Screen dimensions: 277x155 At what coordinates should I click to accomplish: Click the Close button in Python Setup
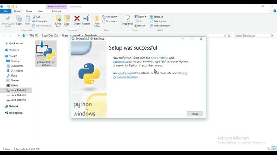tap(195, 114)
